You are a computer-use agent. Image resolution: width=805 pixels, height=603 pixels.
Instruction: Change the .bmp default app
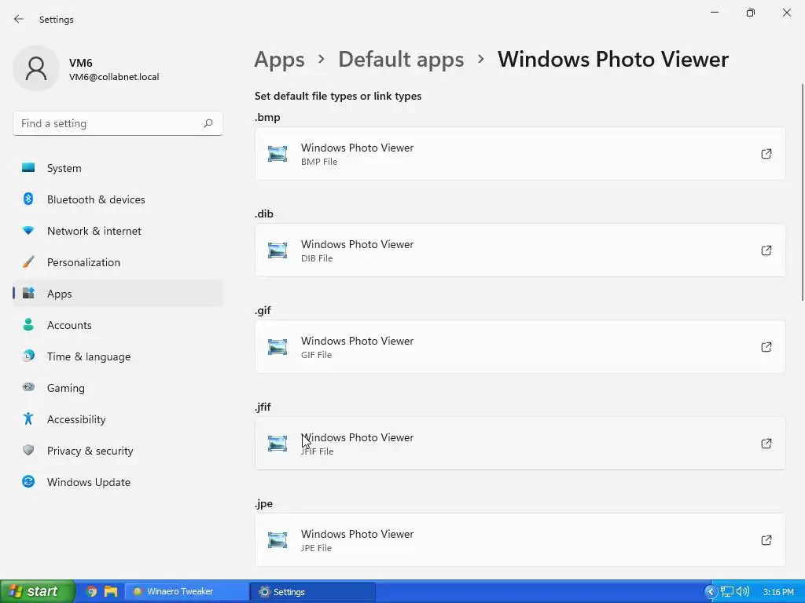[520, 154]
